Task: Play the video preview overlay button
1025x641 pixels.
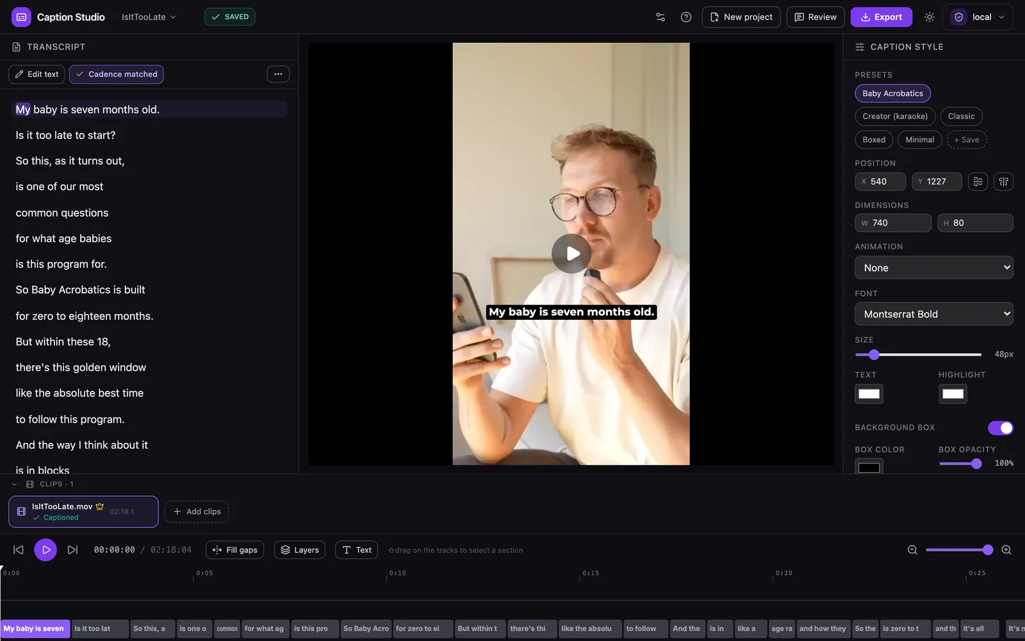Action: tap(571, 254)
